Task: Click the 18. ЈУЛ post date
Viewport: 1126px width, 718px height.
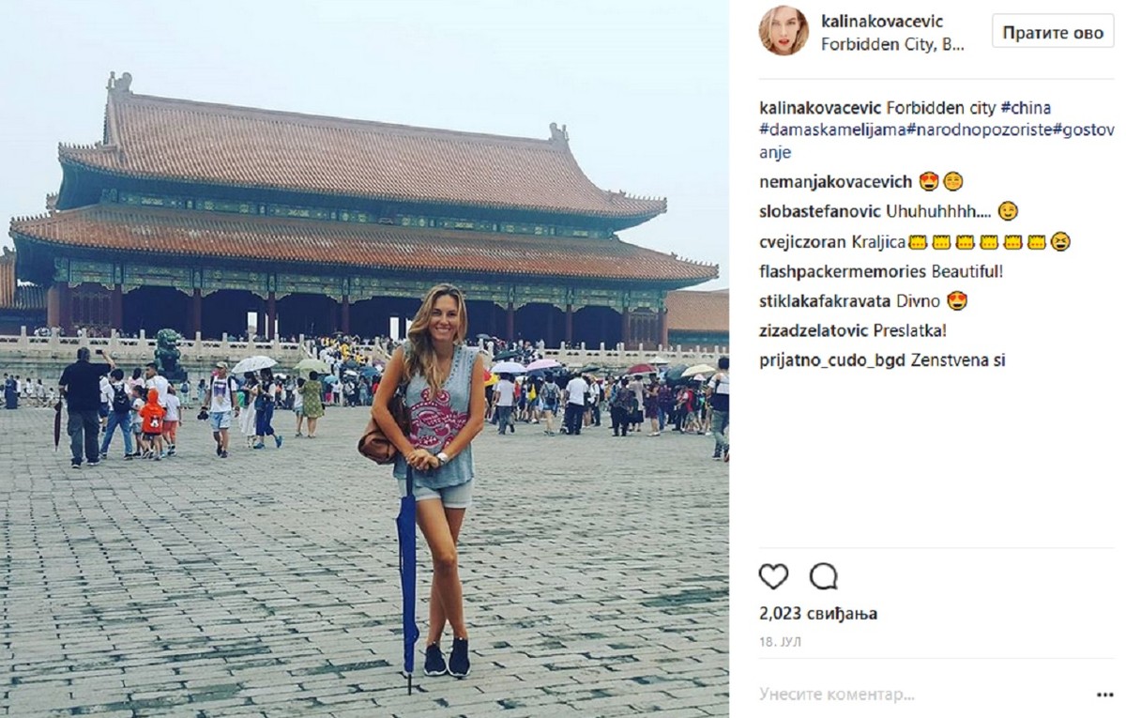Action: click(781, 643)
